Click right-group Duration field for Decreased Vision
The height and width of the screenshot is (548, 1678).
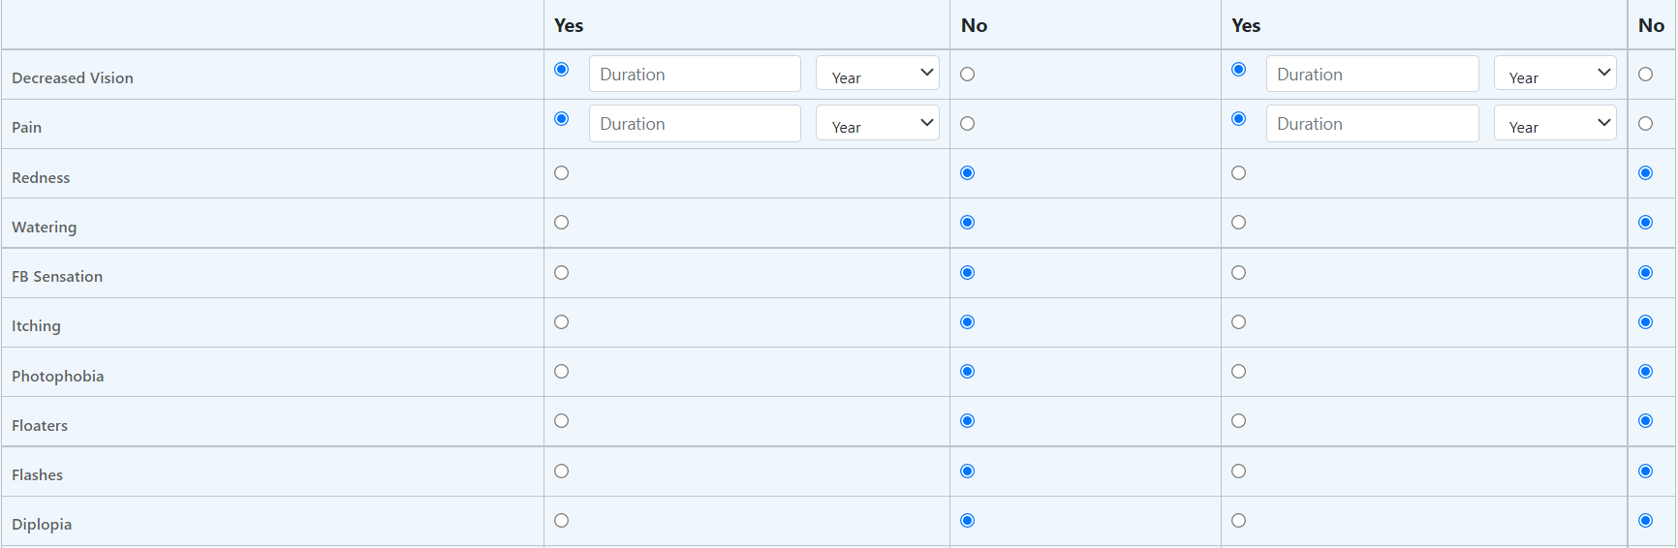[x=1372, y=75]
